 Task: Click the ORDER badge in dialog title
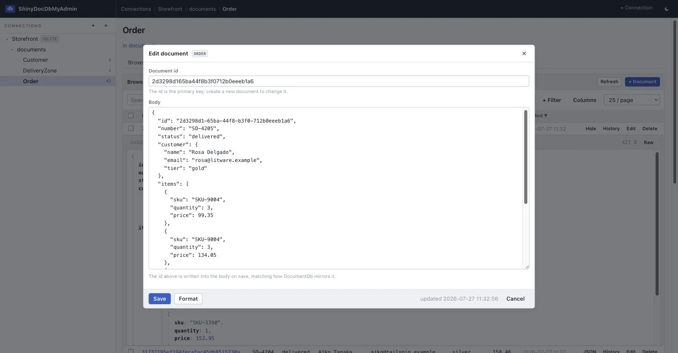pyautogui.click(x=200, y=54)
